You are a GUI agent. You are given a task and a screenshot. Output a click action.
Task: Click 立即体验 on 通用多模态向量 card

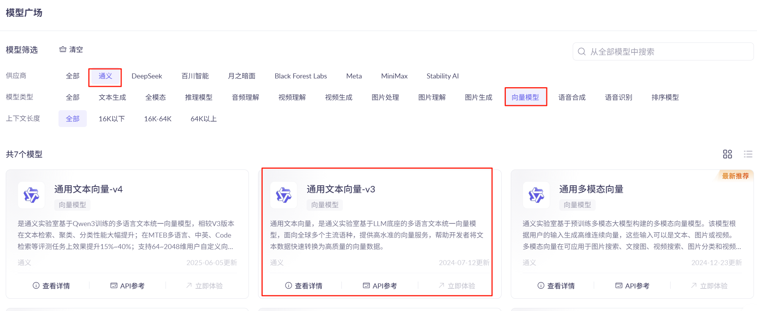709,286
